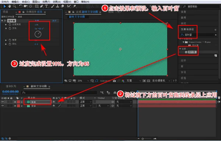Select the Rectangle shape tool
This screenshot has height=141, width=221.
(x=36, y=6)
